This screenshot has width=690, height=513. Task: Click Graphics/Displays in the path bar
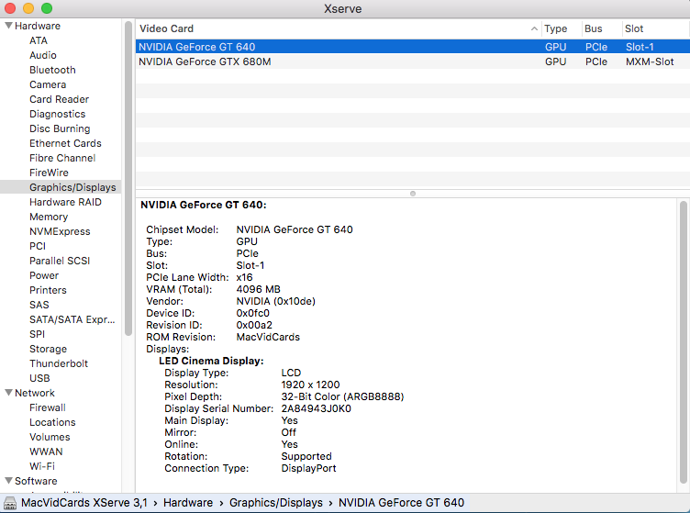click(276, 502)
